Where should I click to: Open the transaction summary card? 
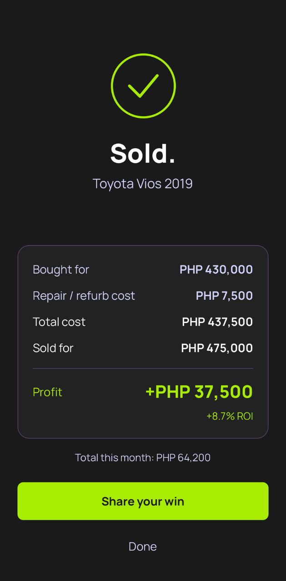pos(143,341)
